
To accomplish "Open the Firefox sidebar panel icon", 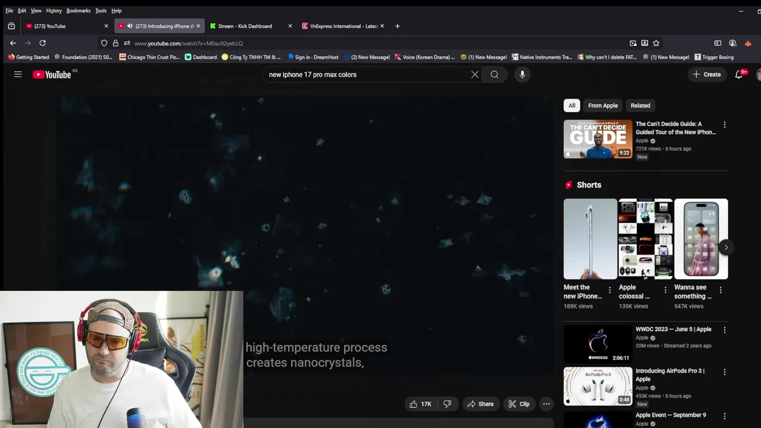I will tap(718, 43).
